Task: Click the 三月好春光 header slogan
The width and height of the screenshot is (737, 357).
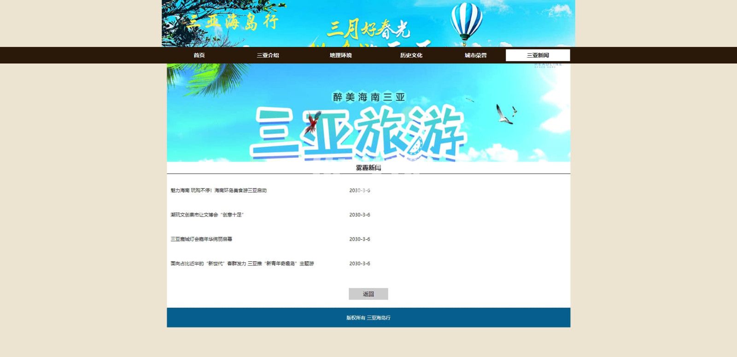Action: click(368, 29)
